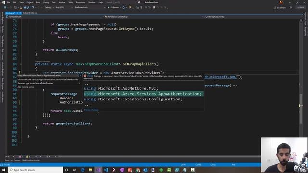The height and width of the screenshot is (173, 308).
Task: Open the Help menu
Action: (x=101, y=2)
